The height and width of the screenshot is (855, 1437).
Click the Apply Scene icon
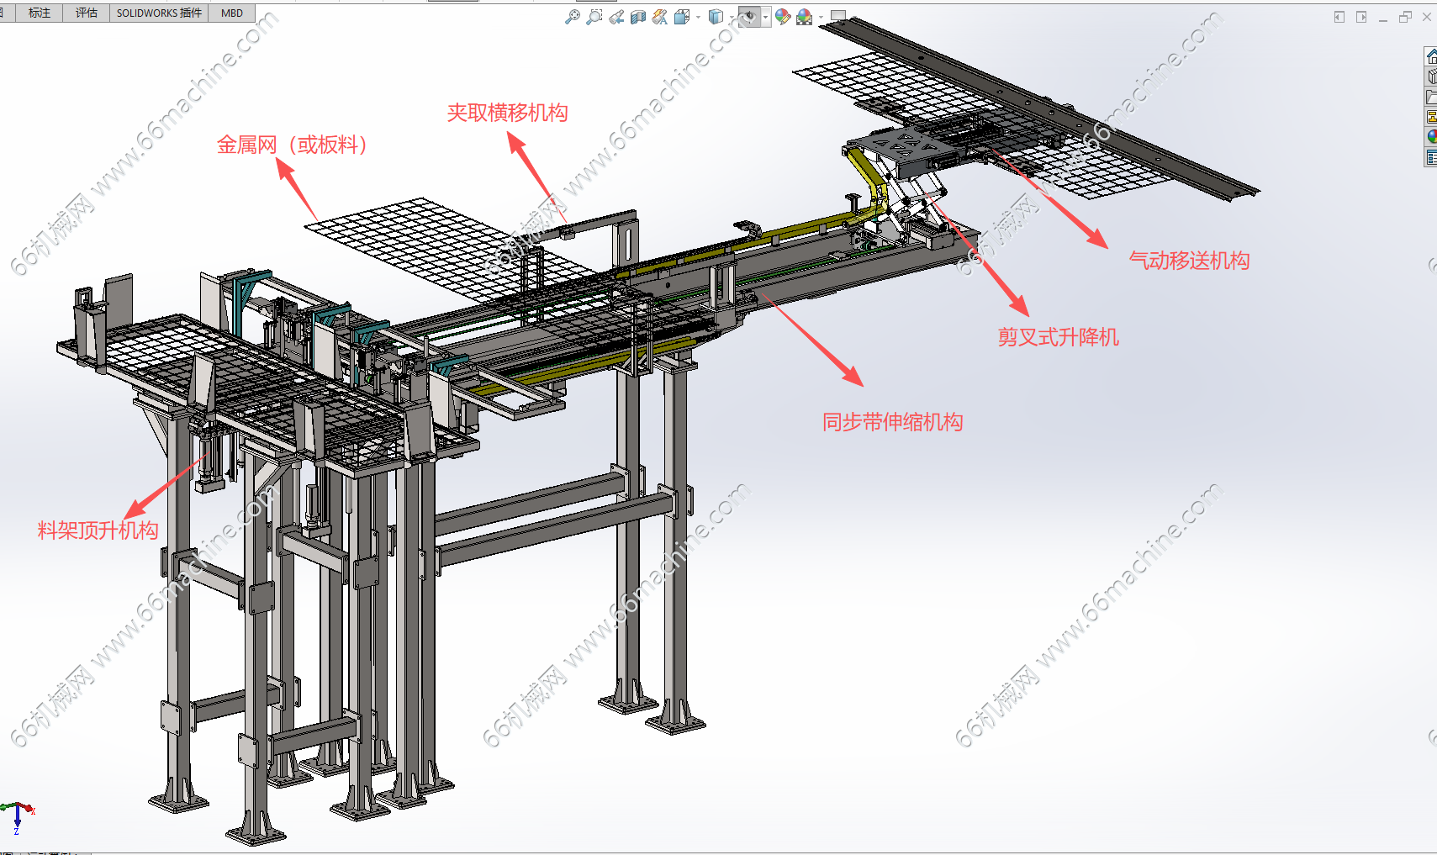point(805,17)
